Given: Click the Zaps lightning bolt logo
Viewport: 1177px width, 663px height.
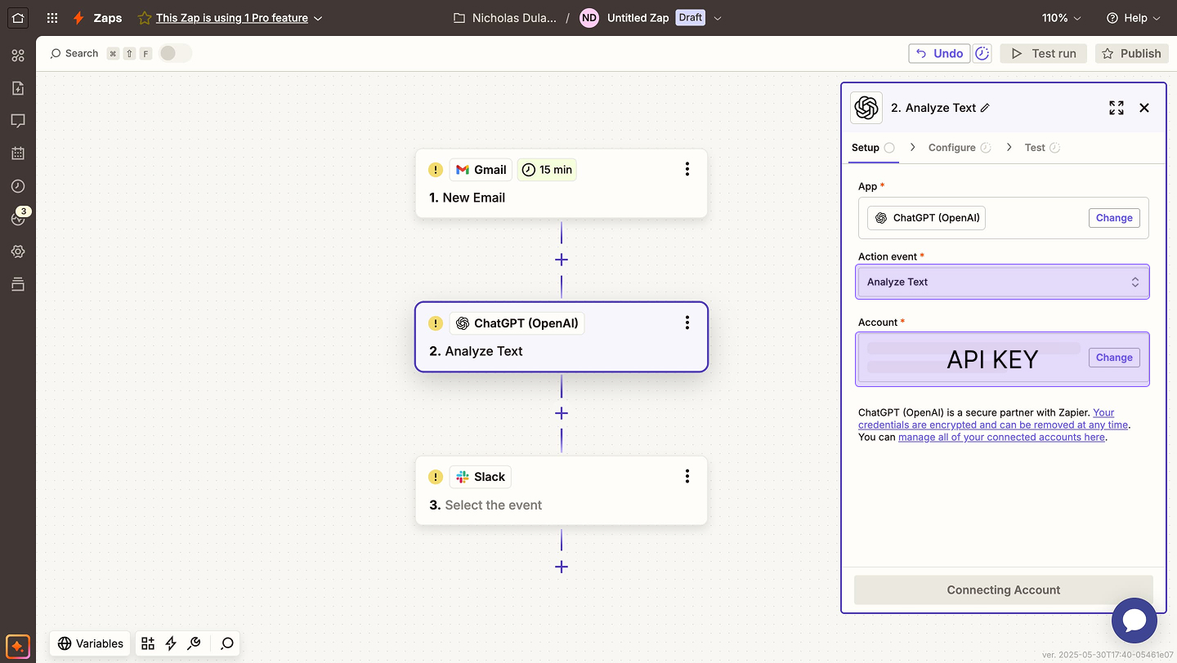Looking at the screenshot, I should point(78,18).
